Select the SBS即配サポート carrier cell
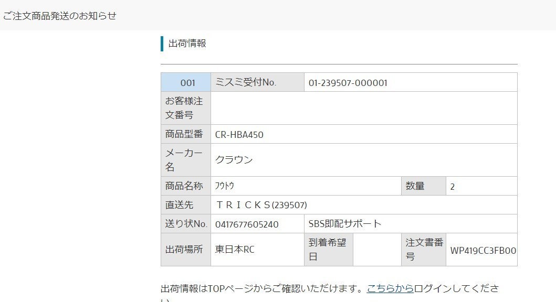This screenshot has height=302, width=556. [345, 224]
